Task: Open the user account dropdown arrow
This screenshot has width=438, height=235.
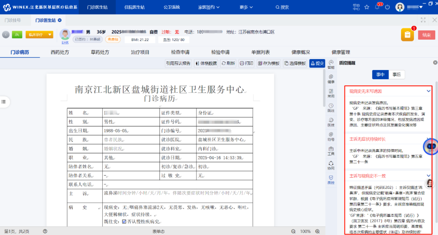Action: tap(421, 7)
